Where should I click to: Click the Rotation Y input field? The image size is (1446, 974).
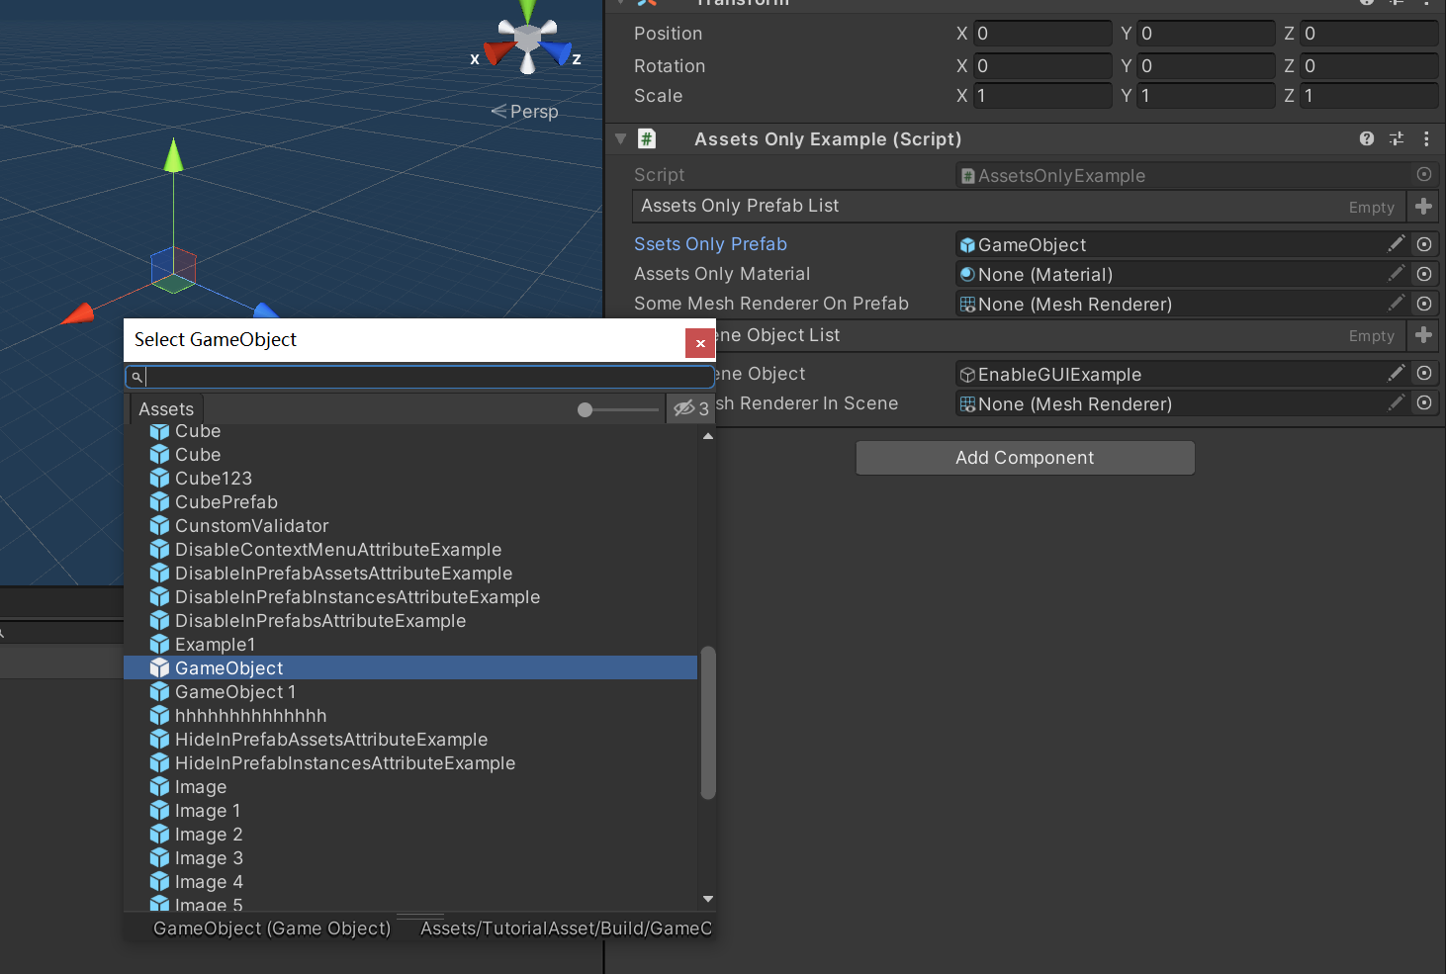(1206, 66)
